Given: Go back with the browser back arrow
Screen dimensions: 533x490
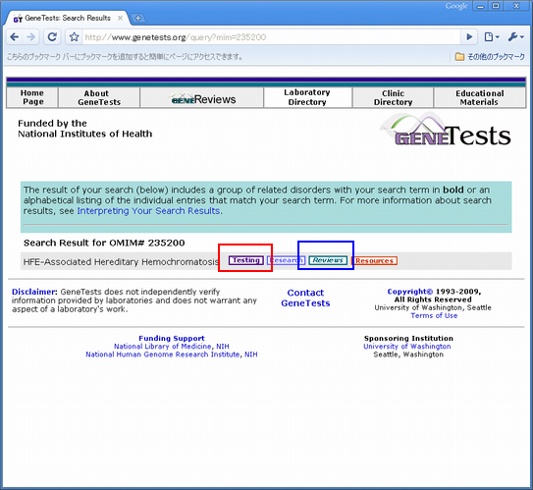Looking at the screenshot, I should click(15, 36).
